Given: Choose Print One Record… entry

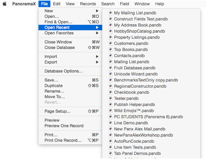Looking at the screenshot, I should 70,140.
